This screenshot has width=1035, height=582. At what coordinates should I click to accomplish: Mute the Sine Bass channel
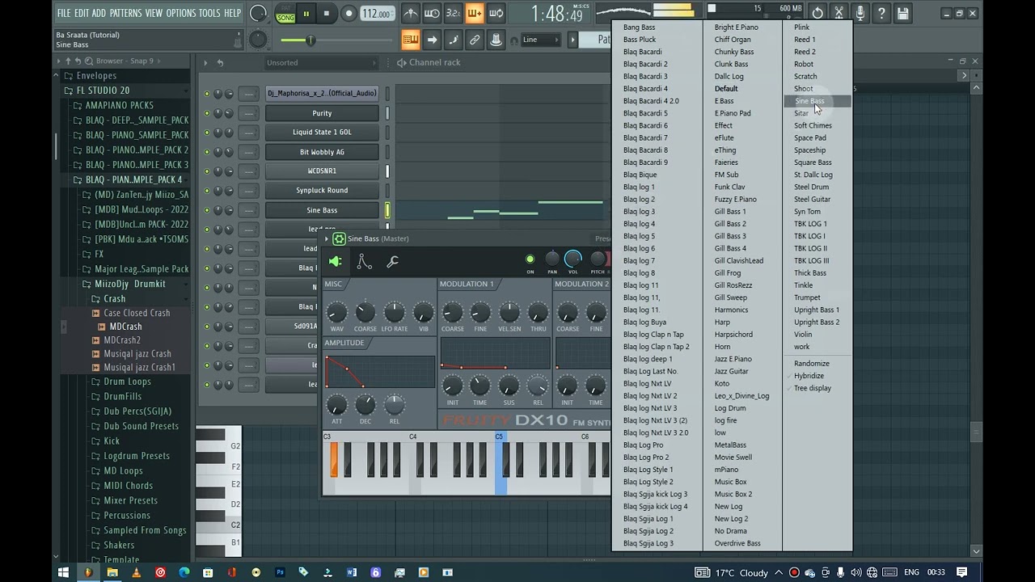pyautogui.click(x=207, y=210)
